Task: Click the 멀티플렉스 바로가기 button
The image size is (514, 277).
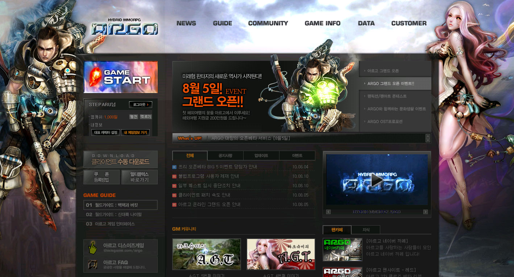Action: (x=140, y=177)
